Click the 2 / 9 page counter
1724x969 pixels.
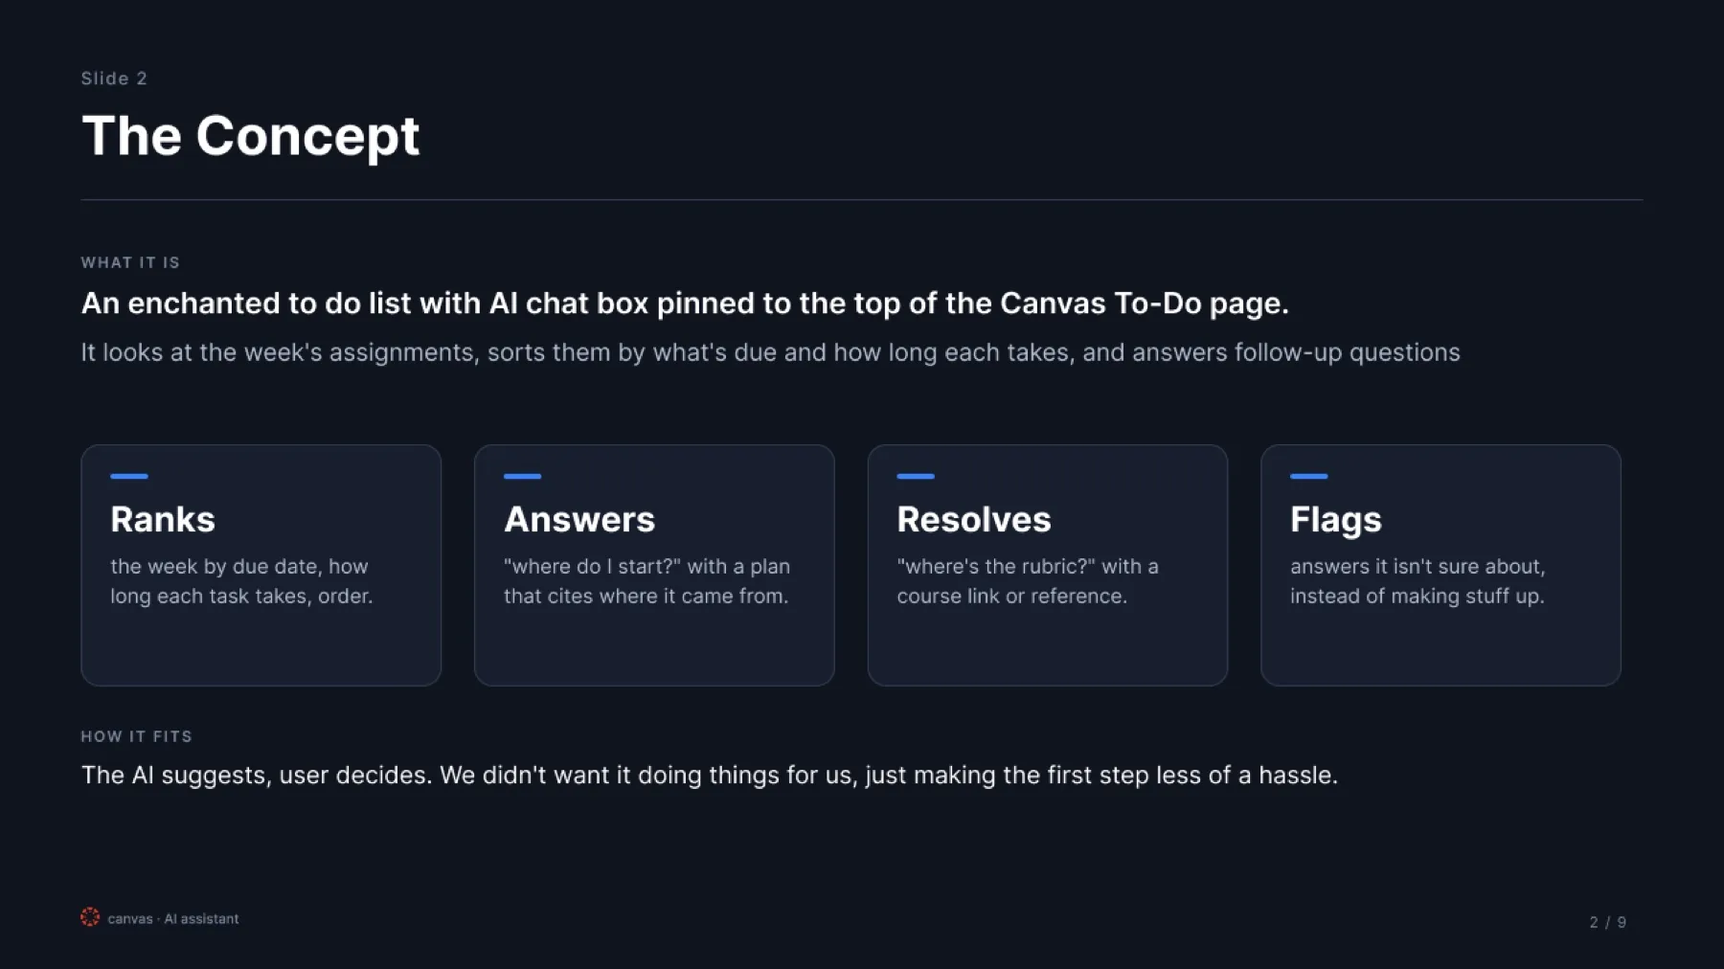pyautogui.click(x=1608, y=922)
